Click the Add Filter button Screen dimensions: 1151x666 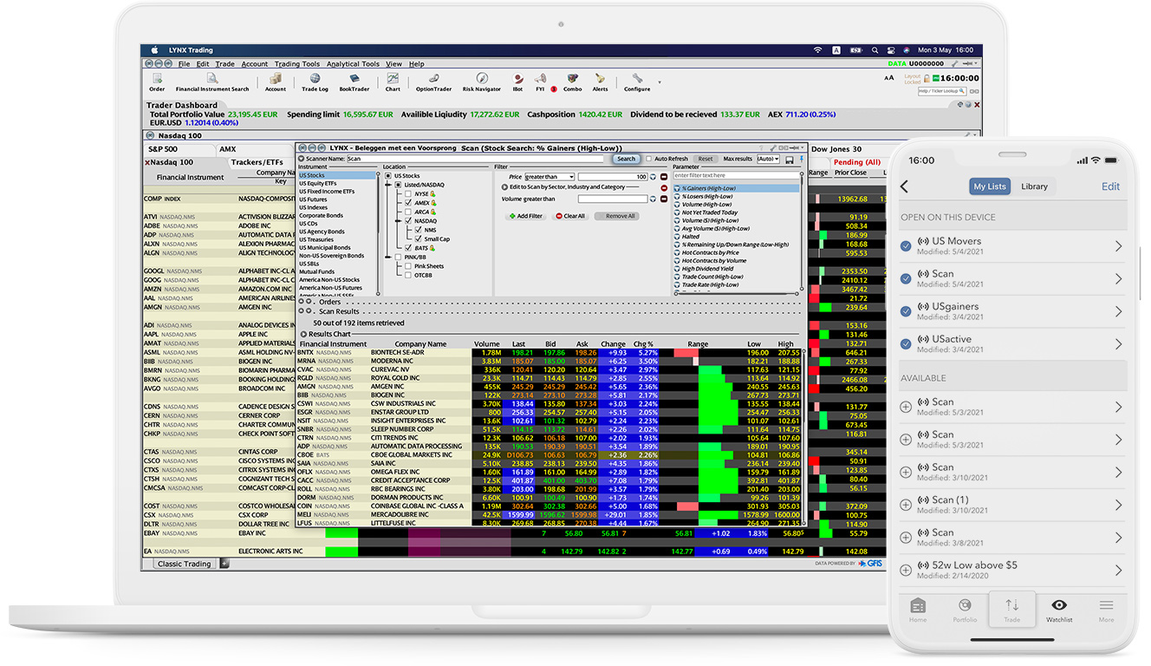click(526, 216)
